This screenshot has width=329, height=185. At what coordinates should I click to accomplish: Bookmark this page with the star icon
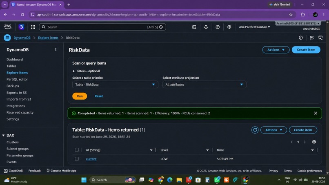click(x=291, y=14)
